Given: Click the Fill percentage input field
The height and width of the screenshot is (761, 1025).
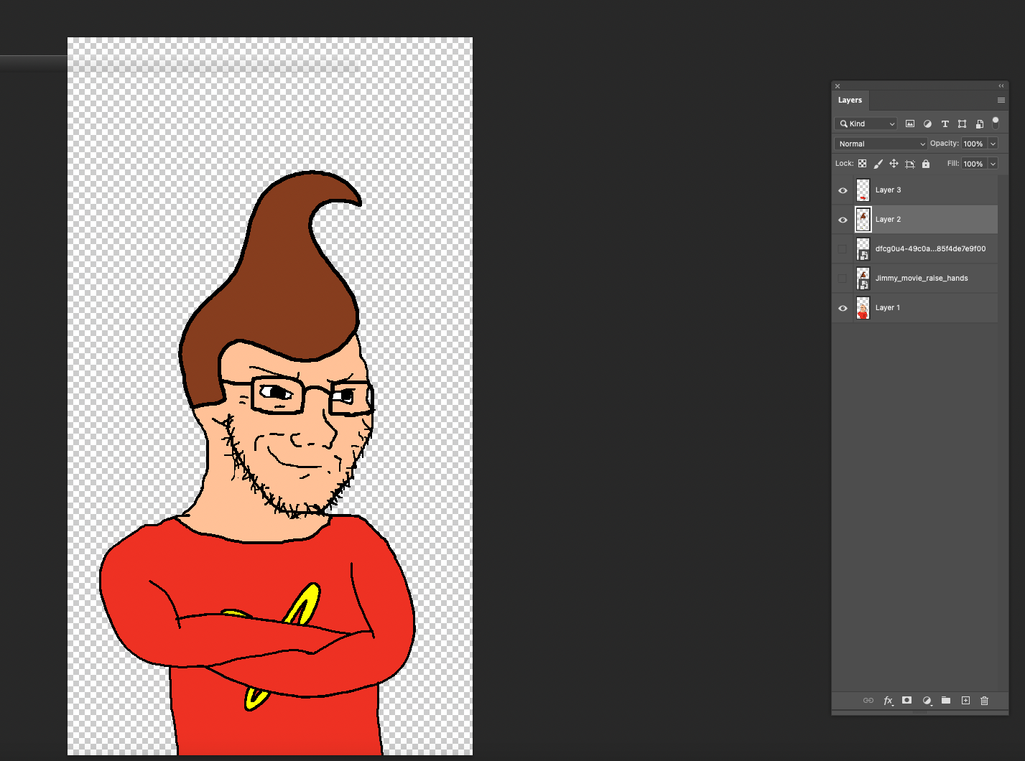Looking at the screenshot, I should (973, 164).
